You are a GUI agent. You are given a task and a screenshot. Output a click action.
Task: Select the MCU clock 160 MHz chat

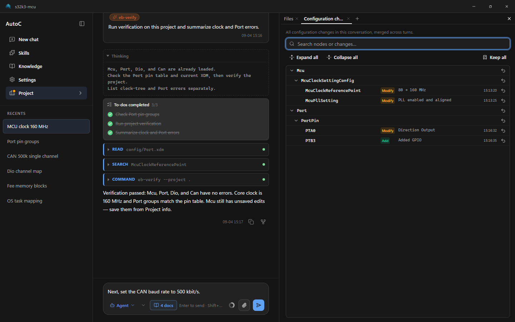46,126
